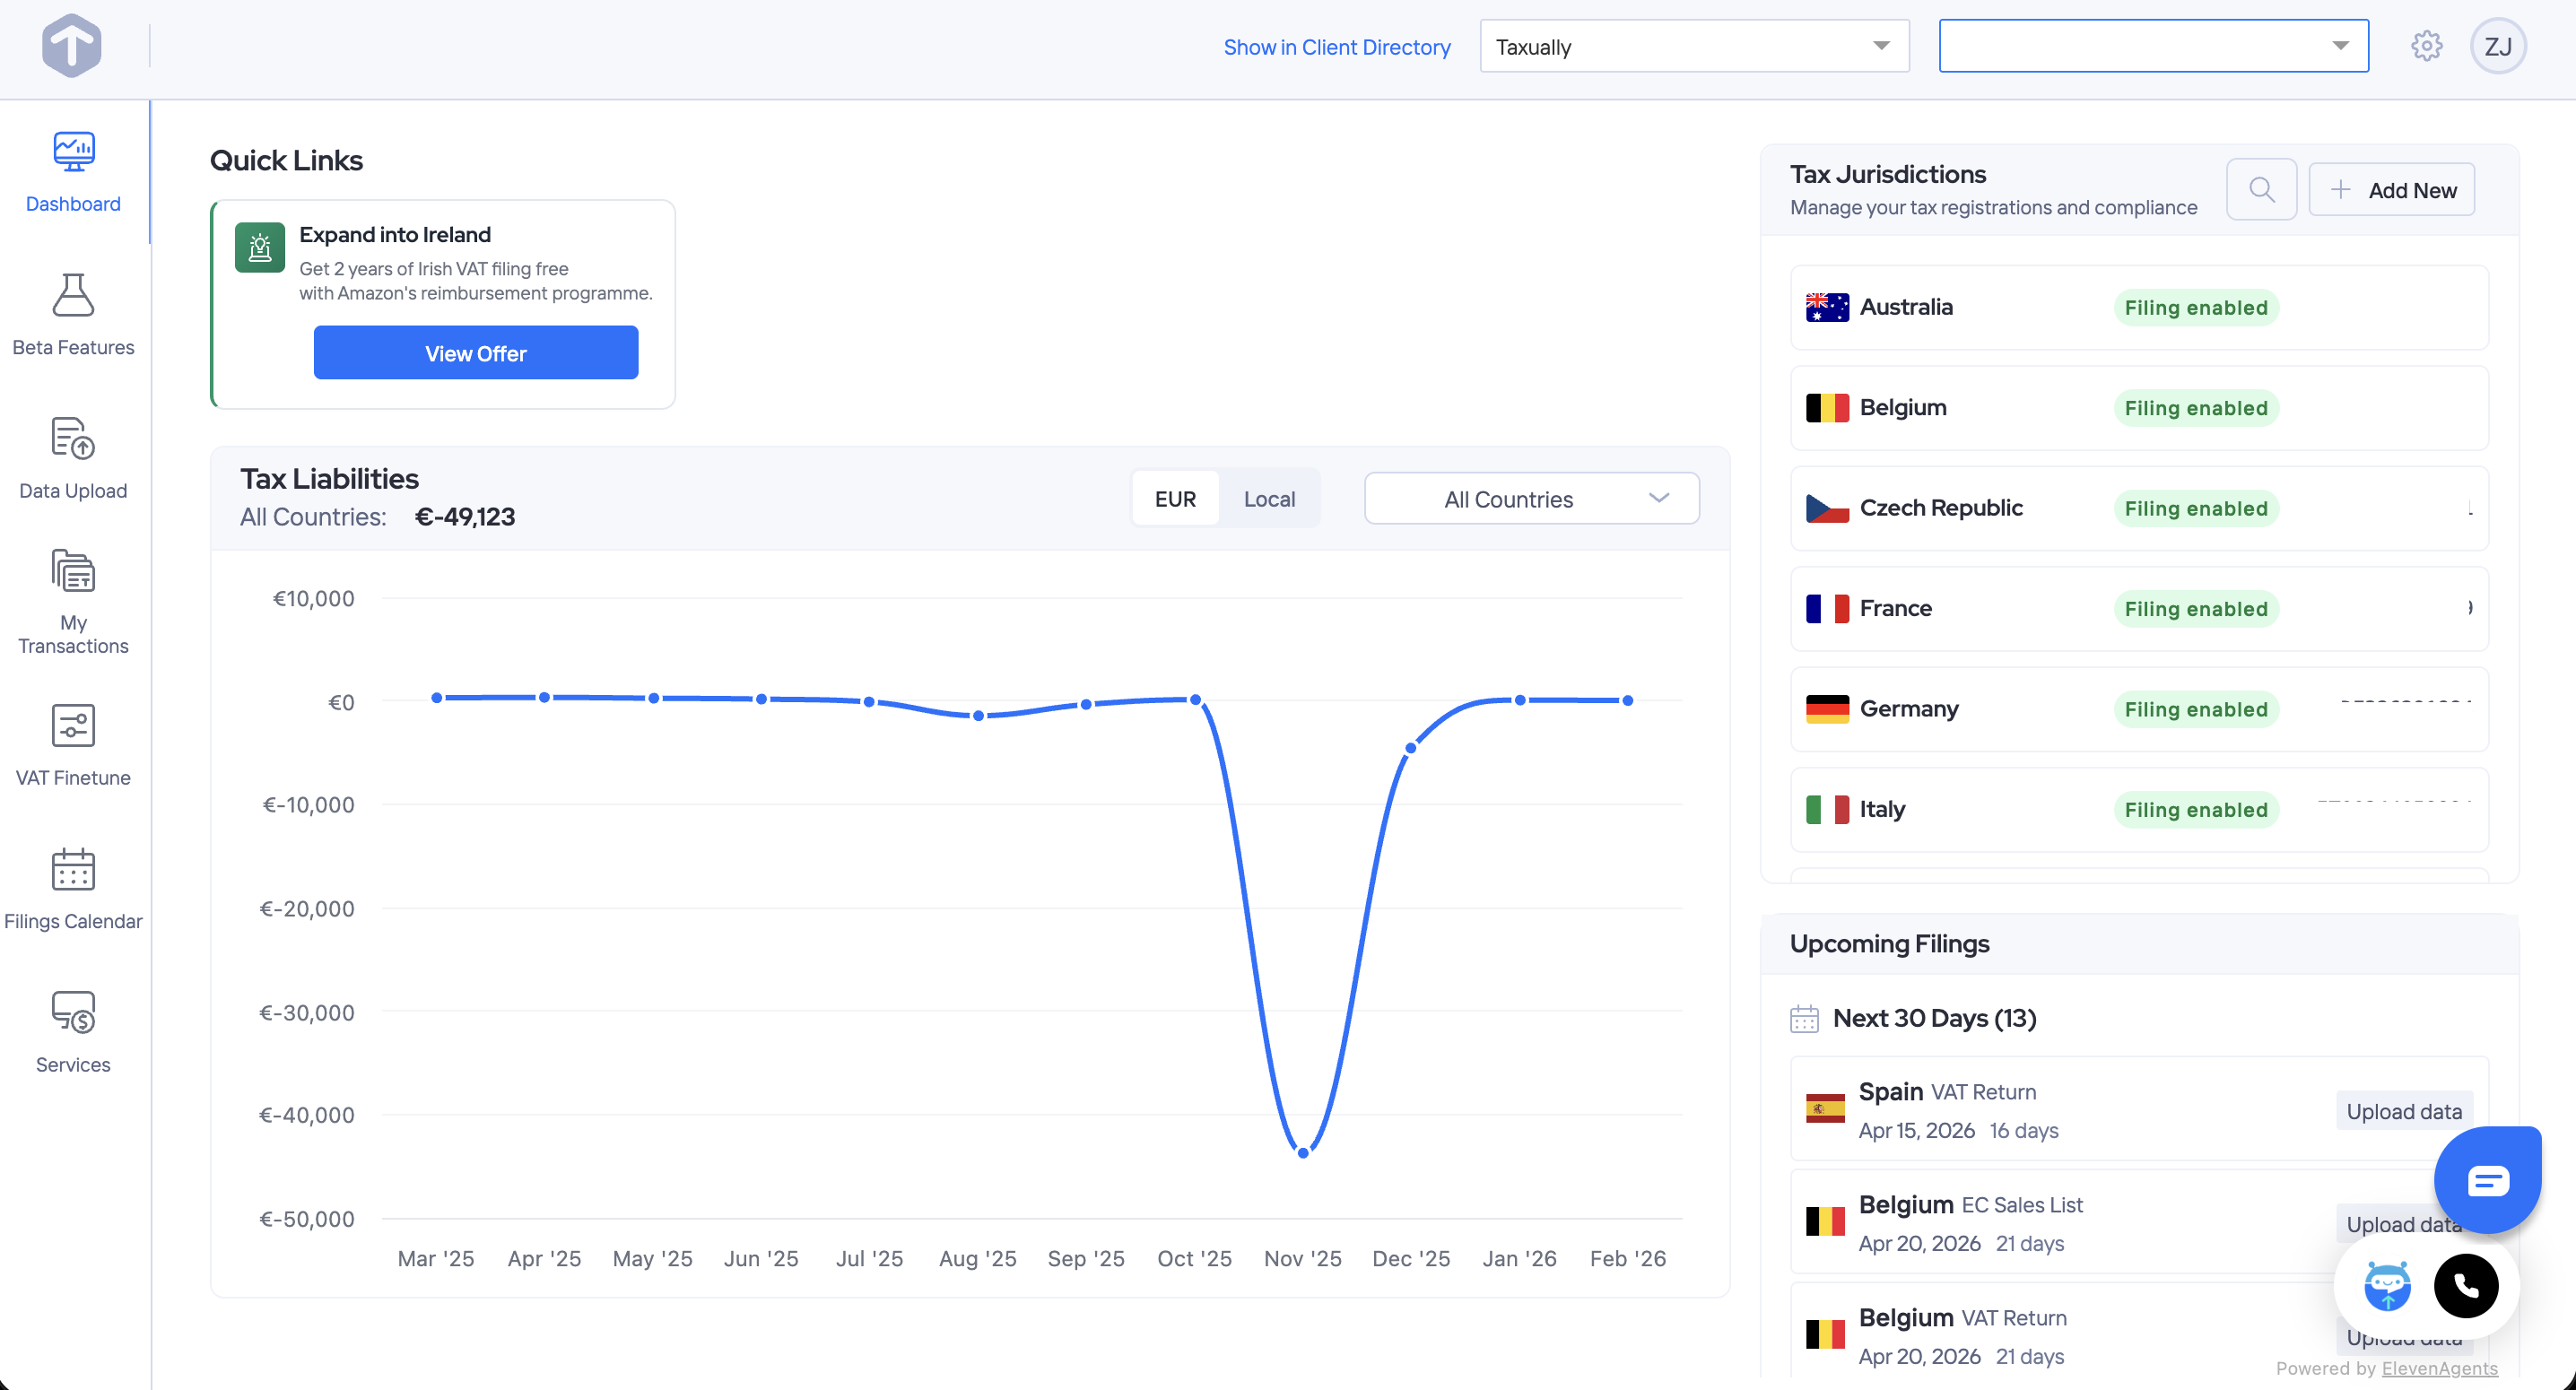Open the chat assistant bubble
This screenshot has width=2576, height=1390.
[2488, 1180]
